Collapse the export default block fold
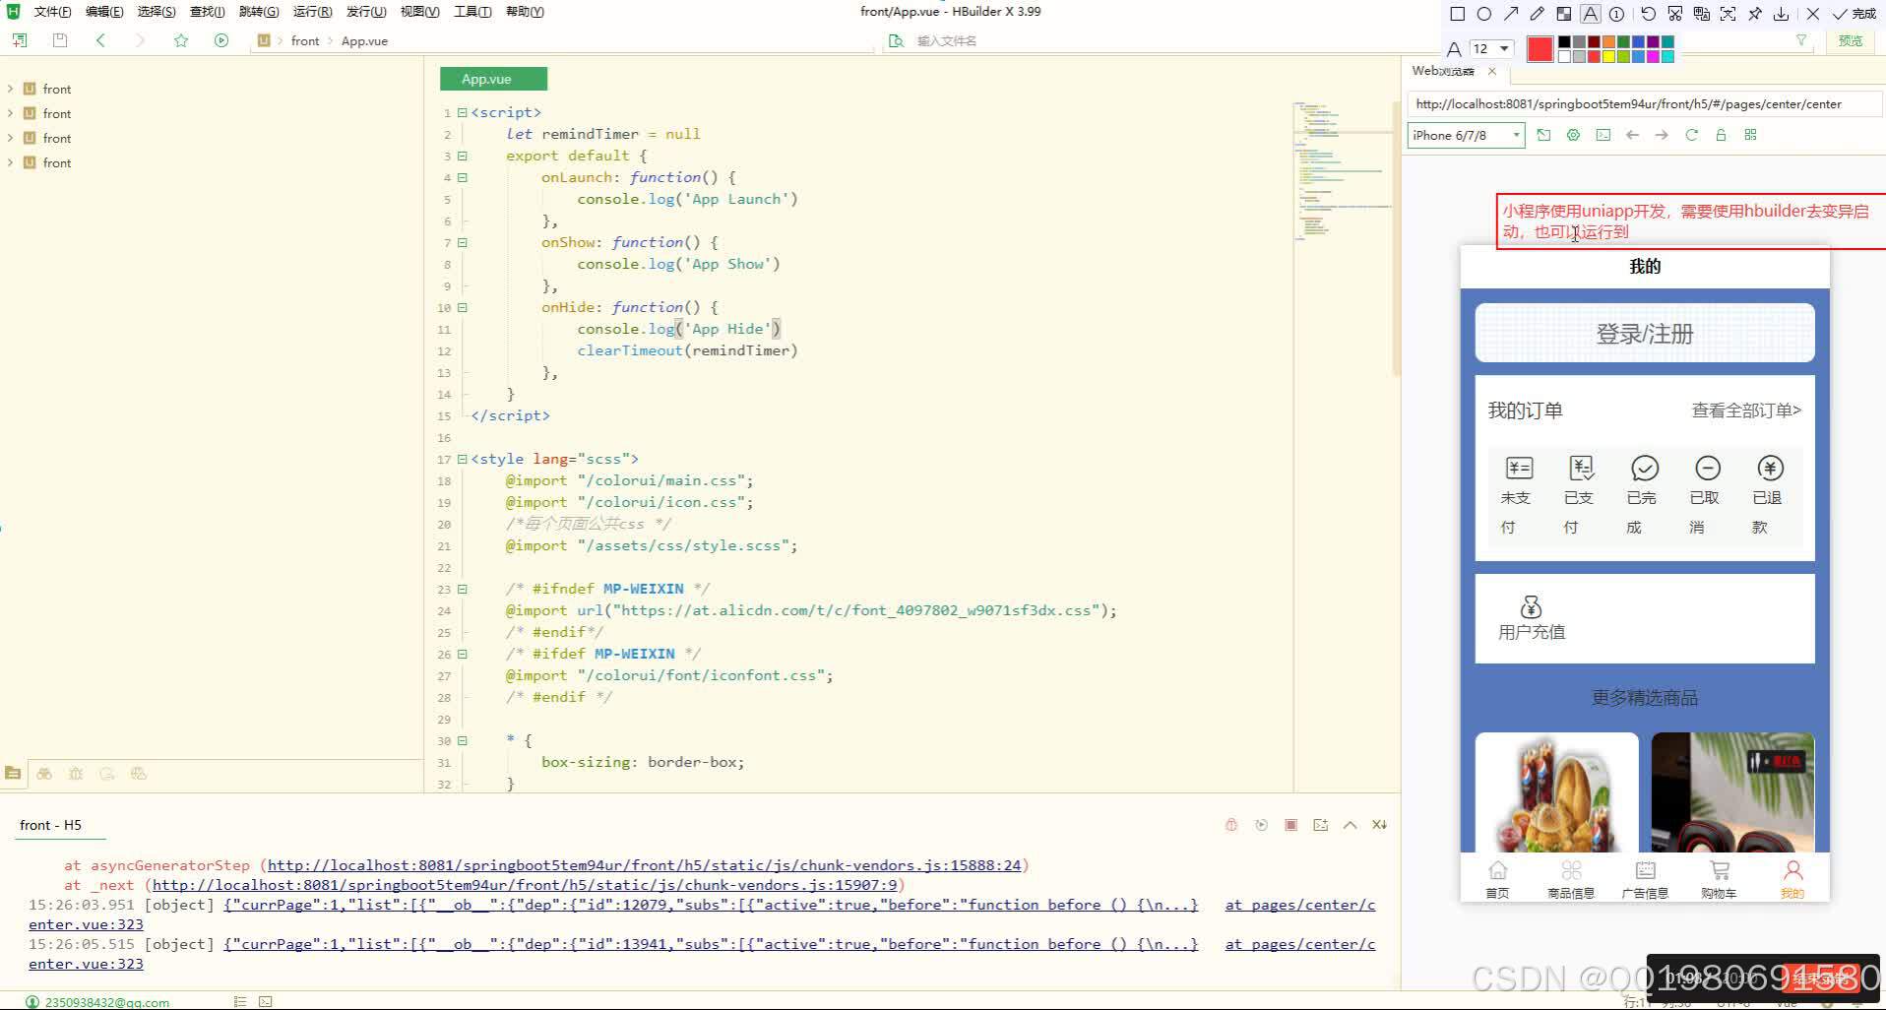Image resolution: width=1886 pixels, height=1010 pixels. [463, 157]
